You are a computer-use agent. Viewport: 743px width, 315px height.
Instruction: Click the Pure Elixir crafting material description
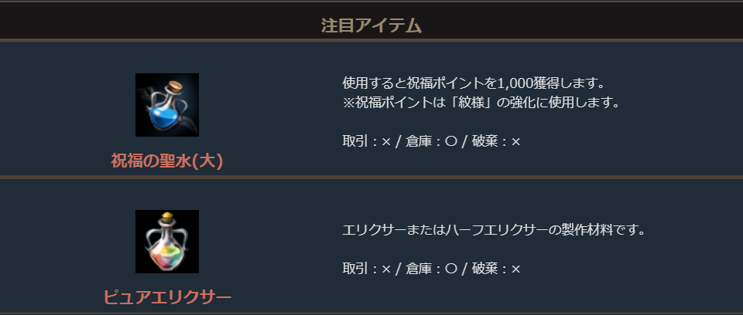click(494, 230)
